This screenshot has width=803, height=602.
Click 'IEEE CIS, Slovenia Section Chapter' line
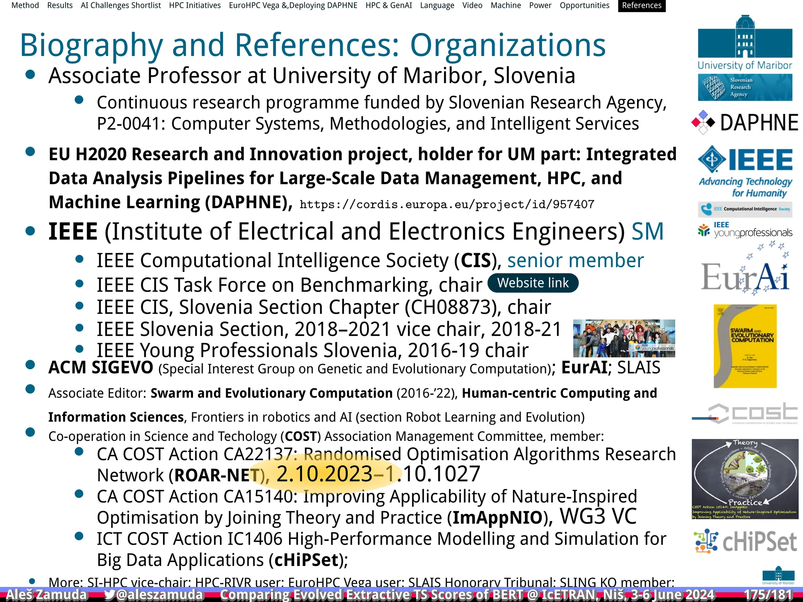(x=324, y=307)
